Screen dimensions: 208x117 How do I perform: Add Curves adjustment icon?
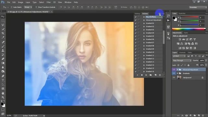[187, 39]
